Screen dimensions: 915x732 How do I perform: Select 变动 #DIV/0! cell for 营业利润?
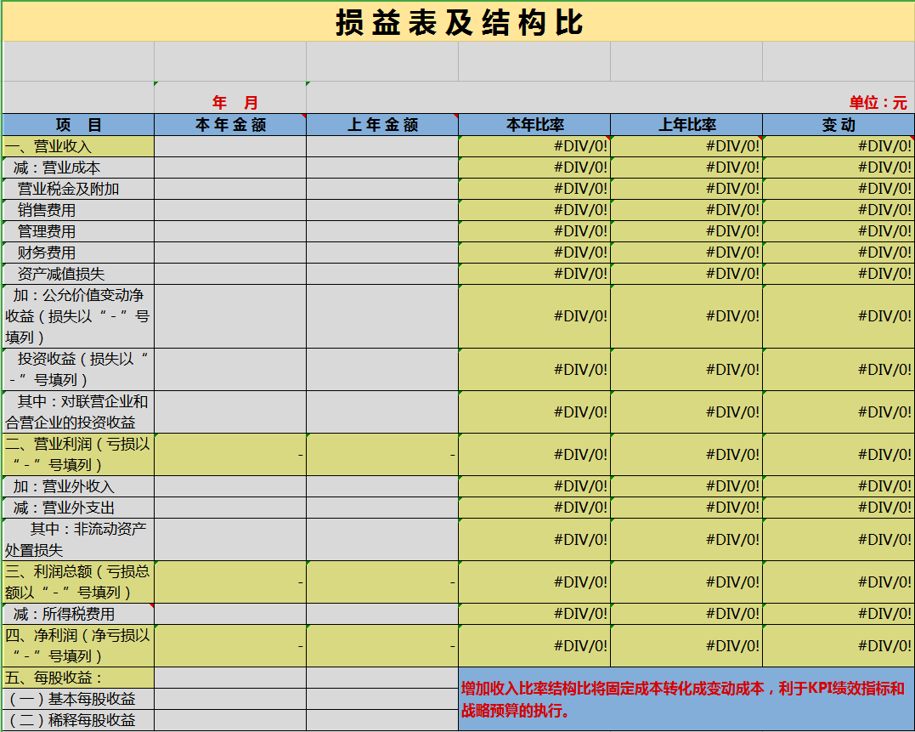click(x=839, y=455)
